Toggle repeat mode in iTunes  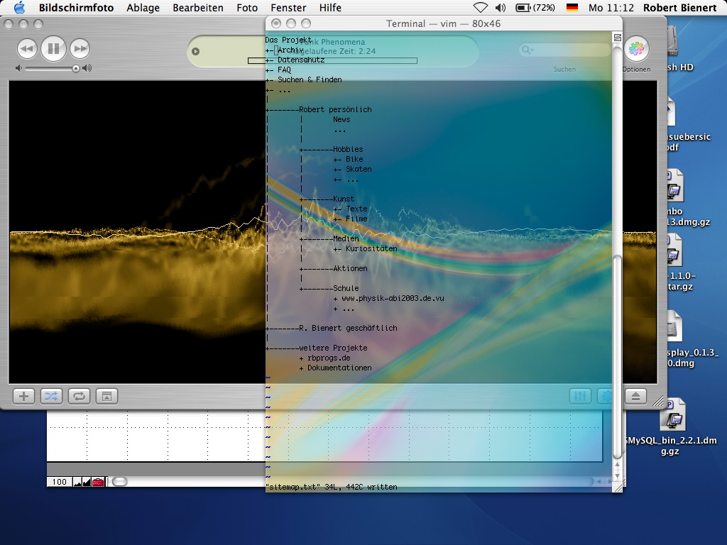point(79,396)
